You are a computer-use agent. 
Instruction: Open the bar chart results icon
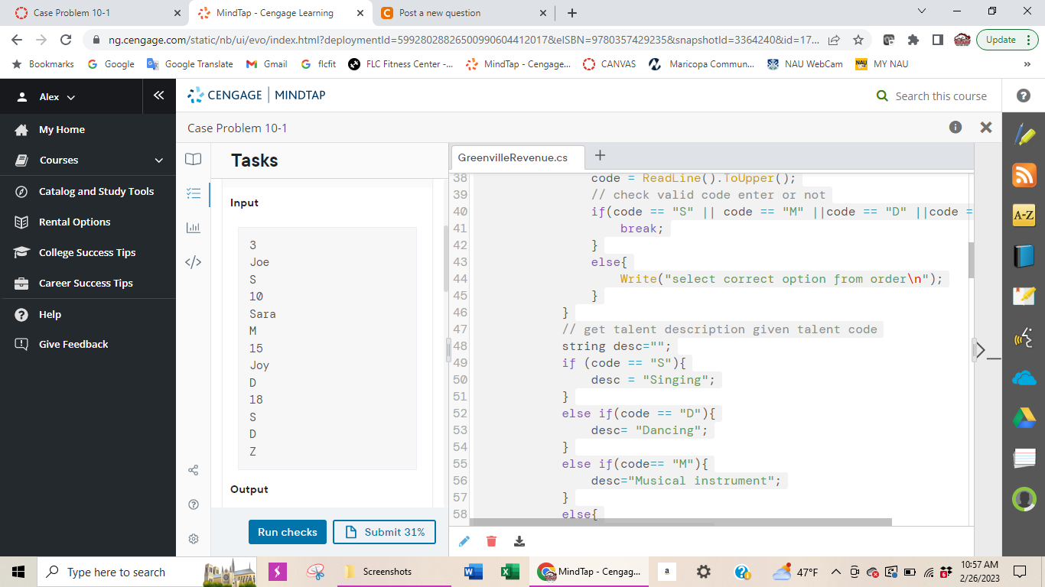click(x=194, y=228)
